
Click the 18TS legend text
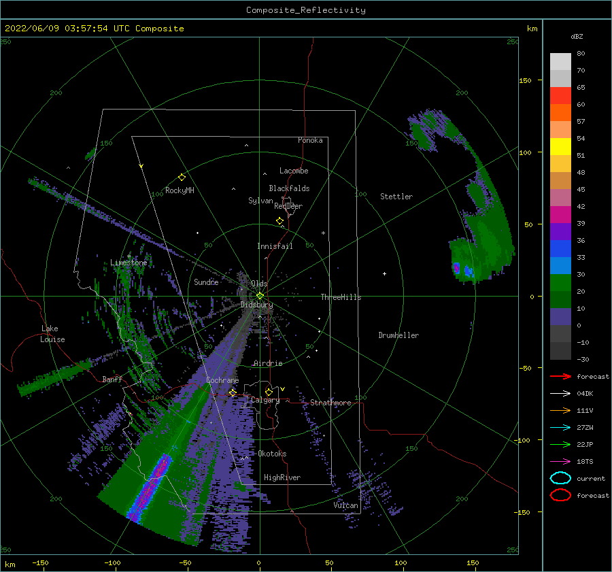pyautogui.click(x=585, y=462)
